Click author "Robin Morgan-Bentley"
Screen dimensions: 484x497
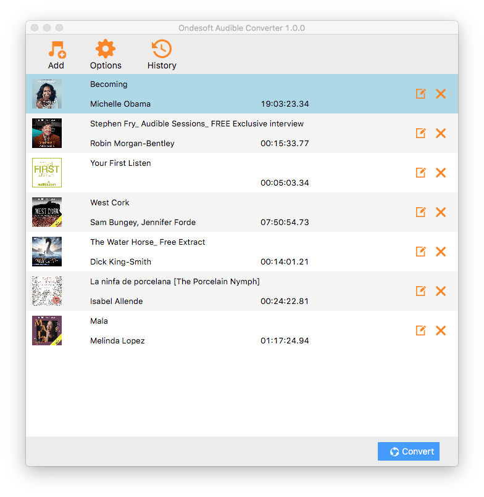pyautogui.click(x=132, y=144)
